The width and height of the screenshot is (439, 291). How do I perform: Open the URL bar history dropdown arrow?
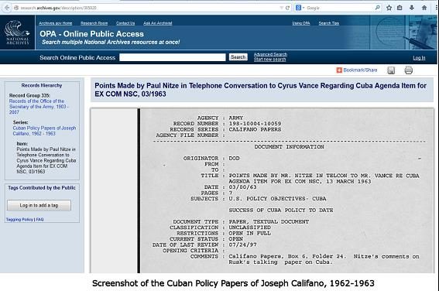(281, 8)
